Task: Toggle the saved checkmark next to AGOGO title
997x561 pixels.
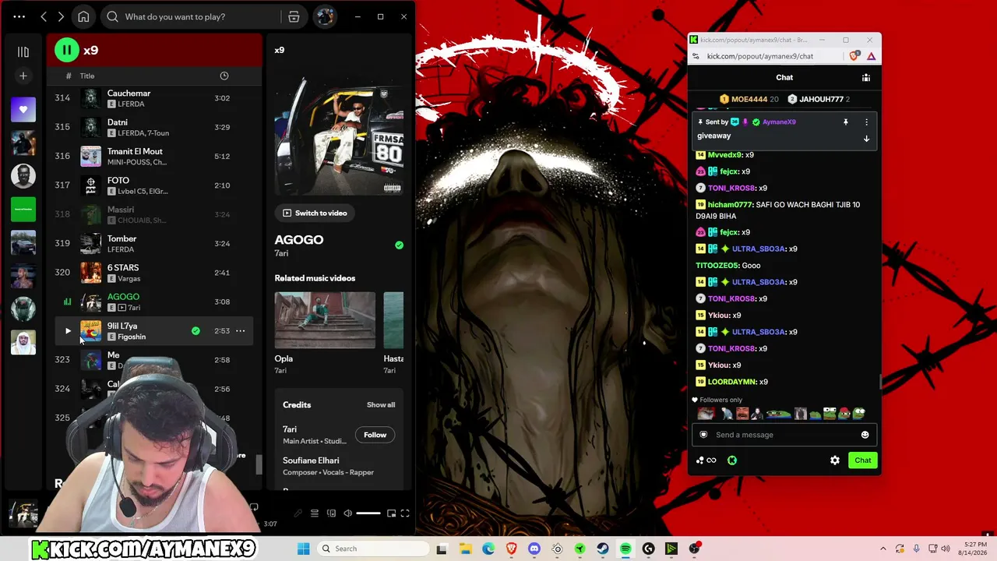Action: pyautogui.click(x=399, y=245)
